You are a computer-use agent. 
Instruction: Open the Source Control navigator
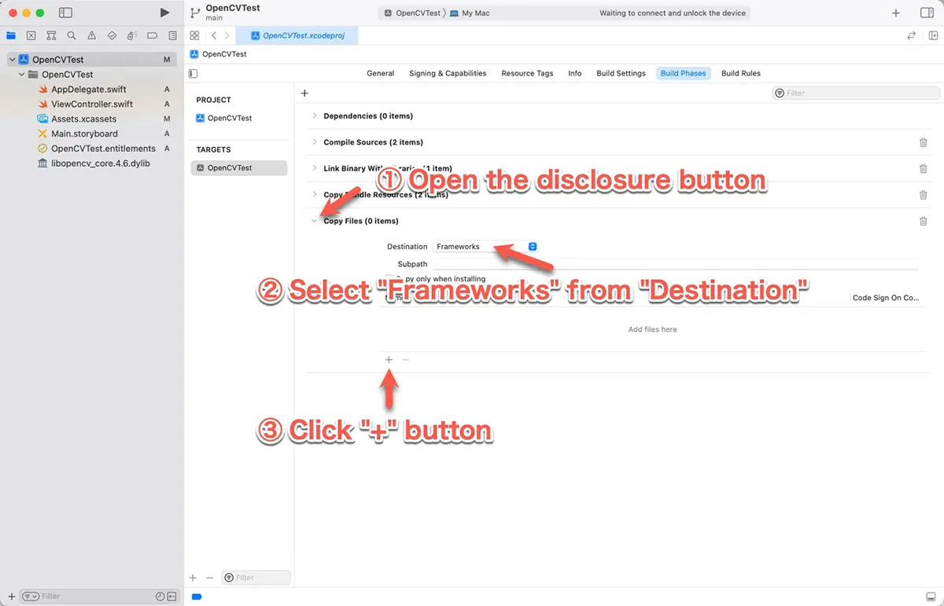tap(31, 35)
